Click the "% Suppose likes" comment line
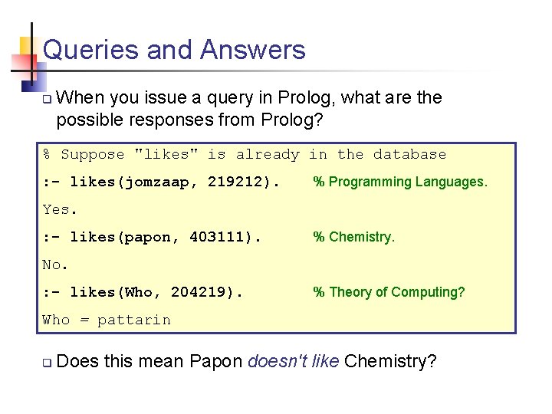This screenshot has height=414, width=552. (244, 154)
